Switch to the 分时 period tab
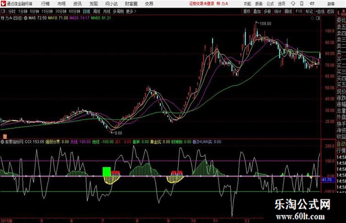Viewport: 346px width, 223px height. click(12, 11)
